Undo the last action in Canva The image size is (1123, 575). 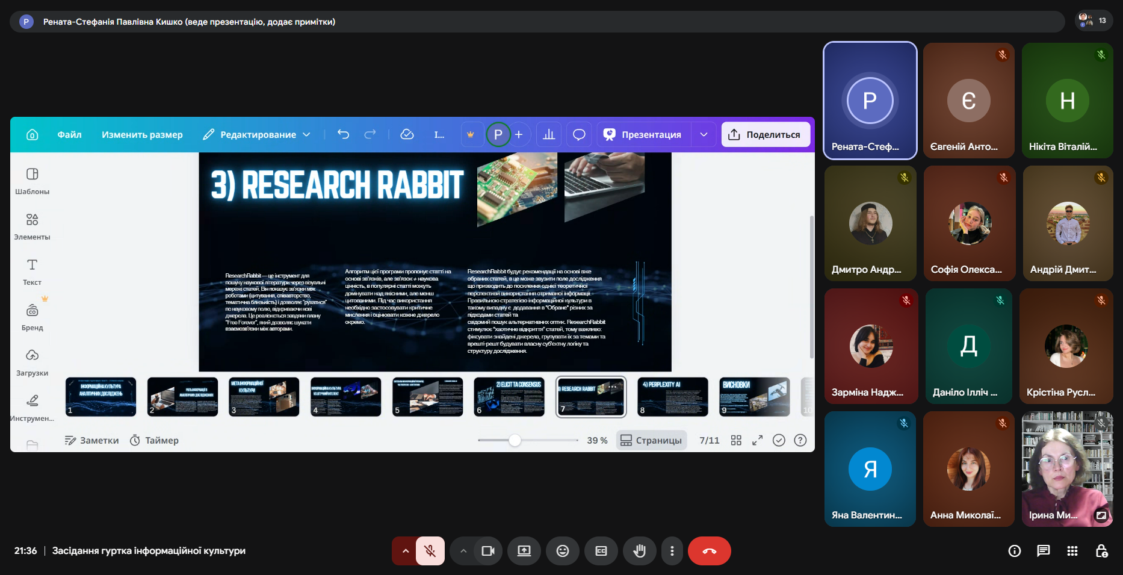(x=344, y=134)
